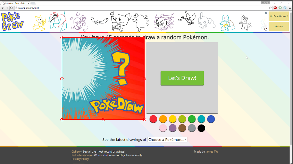Viewport: 293px width, 164px height.
Task: Pick the yellow color swatch
Action: (x=173, y=119)
